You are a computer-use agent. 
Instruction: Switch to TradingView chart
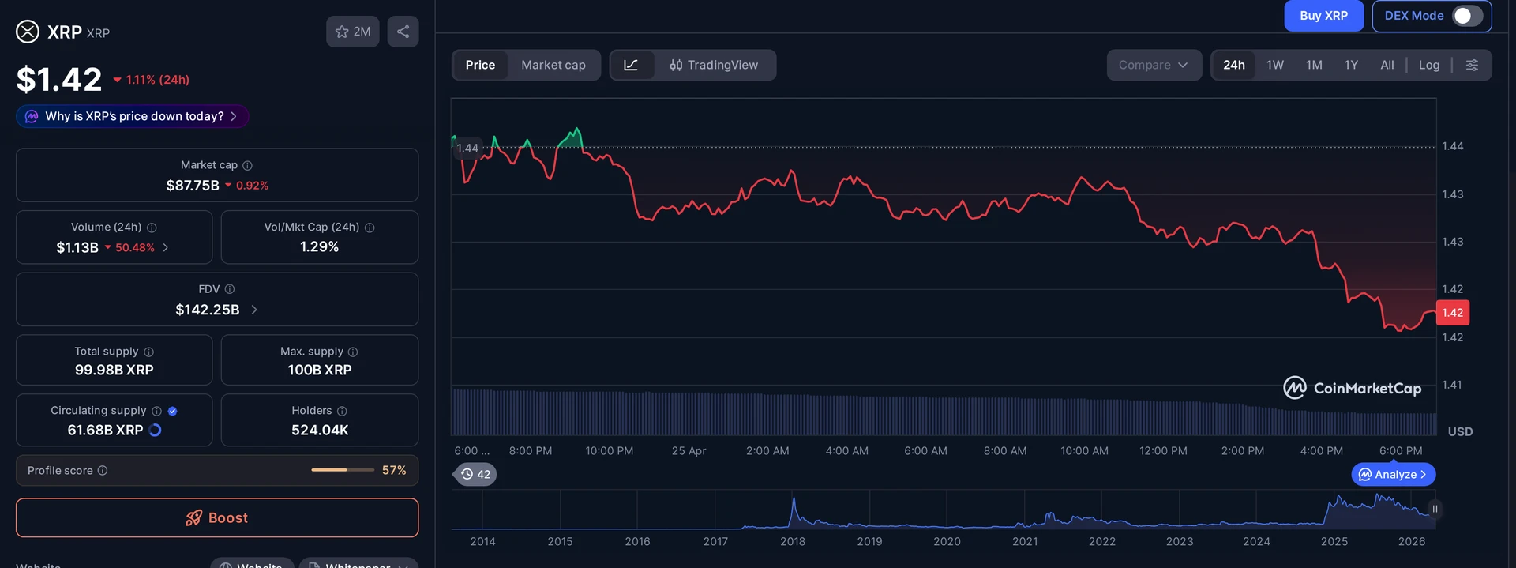tap(714, 65)
